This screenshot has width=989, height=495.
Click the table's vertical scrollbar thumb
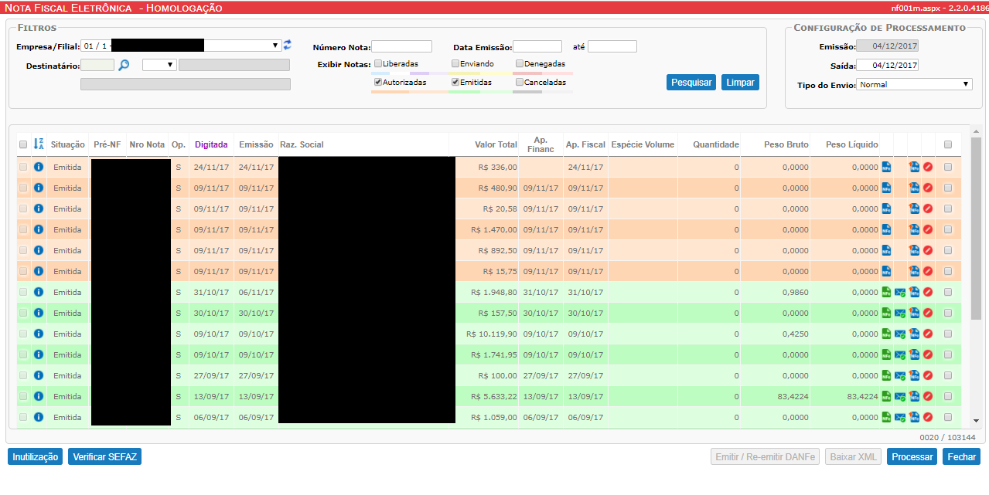pos(976,229)
